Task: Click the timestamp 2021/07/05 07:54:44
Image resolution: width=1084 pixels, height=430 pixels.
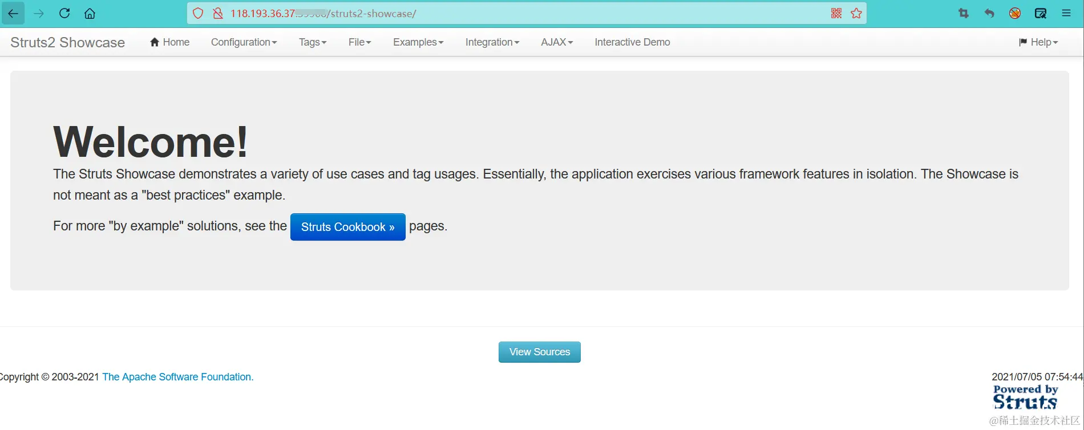Action: point(1037,376)
